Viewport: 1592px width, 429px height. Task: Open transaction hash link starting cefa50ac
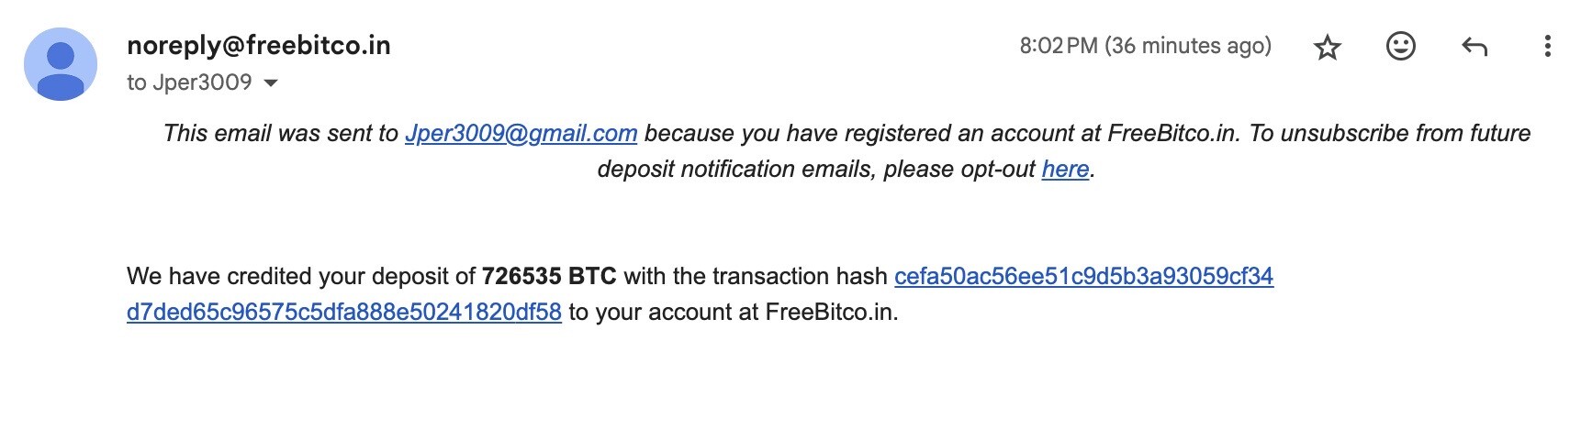1083,276
